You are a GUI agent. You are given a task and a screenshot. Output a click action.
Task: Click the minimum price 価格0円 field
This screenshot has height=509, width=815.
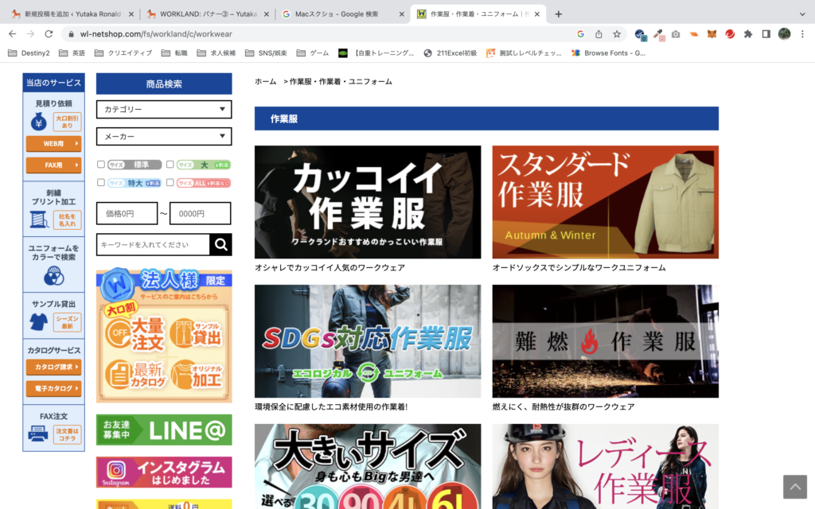127,213
